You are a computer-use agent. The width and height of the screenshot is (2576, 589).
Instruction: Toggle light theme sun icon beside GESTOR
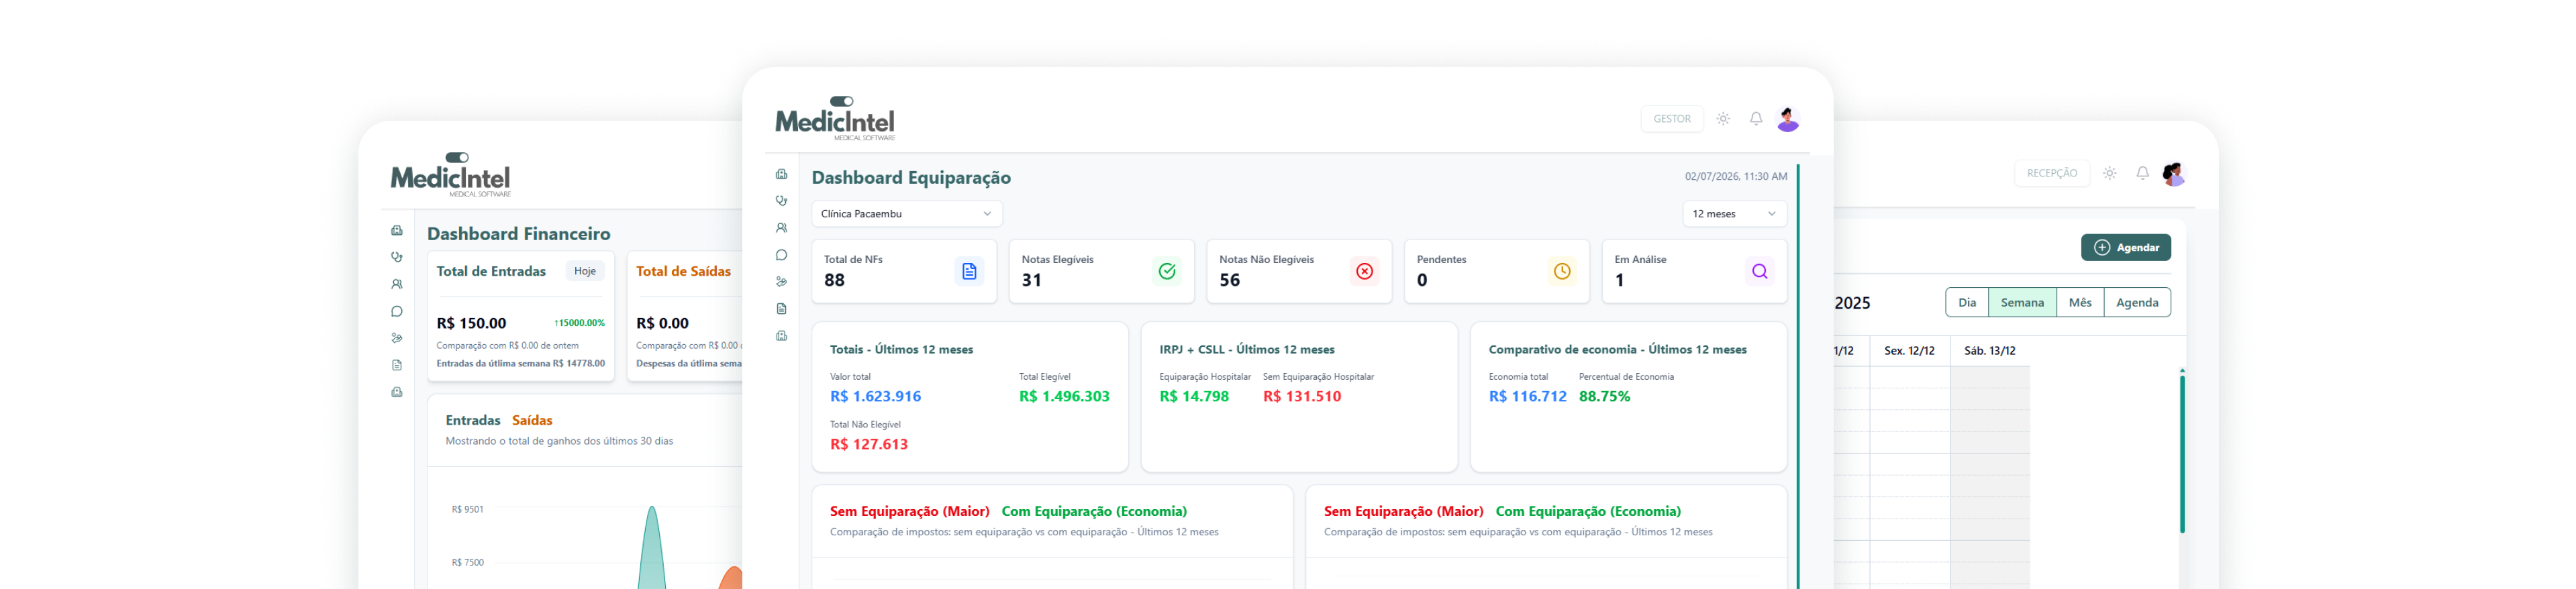click(1723, 119)
